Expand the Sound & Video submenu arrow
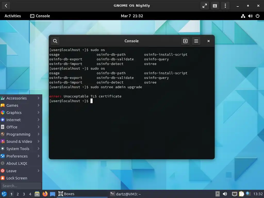264x198 pixels. coord(38,142)
